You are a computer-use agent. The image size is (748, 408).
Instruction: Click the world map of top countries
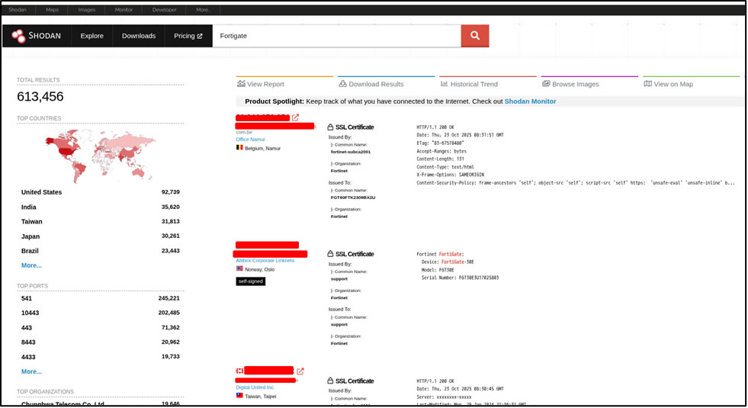[x=100, y=156]
